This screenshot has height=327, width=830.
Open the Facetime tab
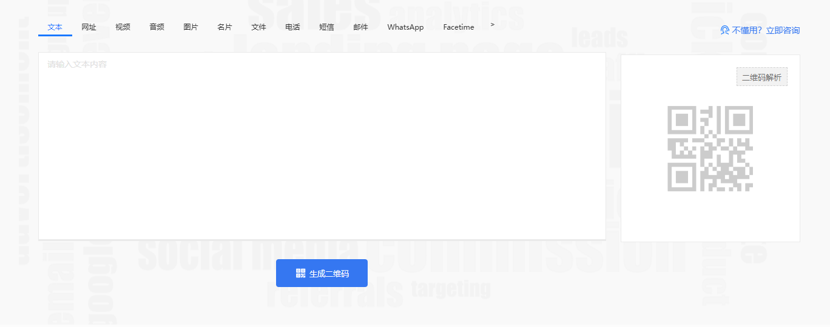(x=459, y=27)
